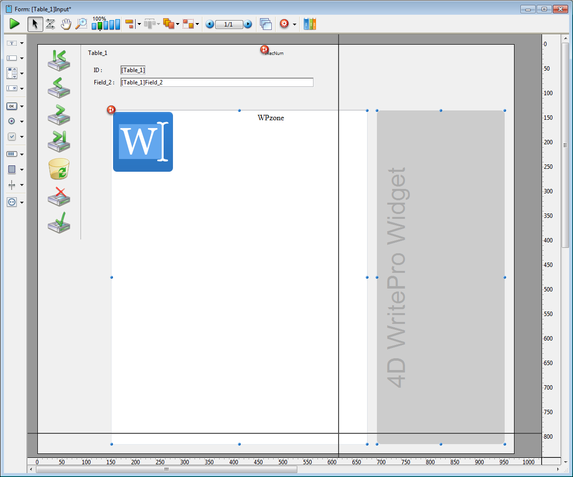Click the Validate record checkmark button
573x477 pixels.
coord(59,224)
